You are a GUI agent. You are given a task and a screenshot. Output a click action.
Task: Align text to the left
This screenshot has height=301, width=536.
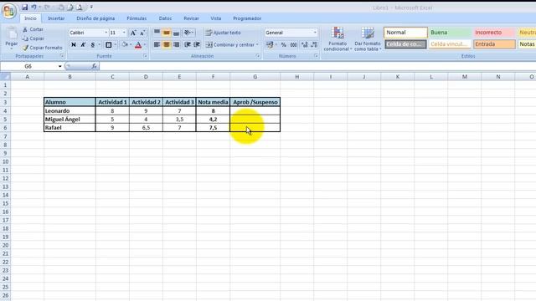tap(157, 44)
